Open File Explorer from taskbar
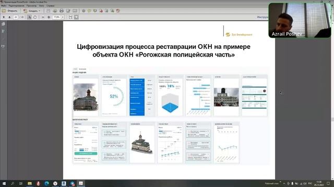Screen dimensions: 334x187 (x=30, y=183)
